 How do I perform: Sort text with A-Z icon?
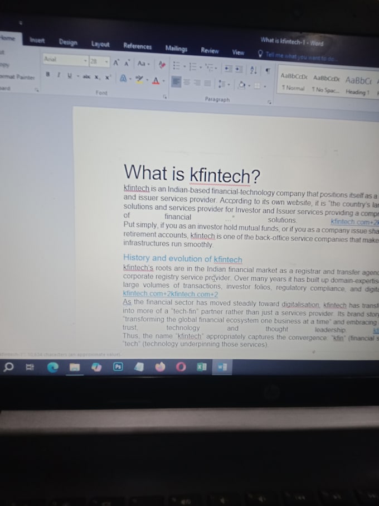point(254,70)
